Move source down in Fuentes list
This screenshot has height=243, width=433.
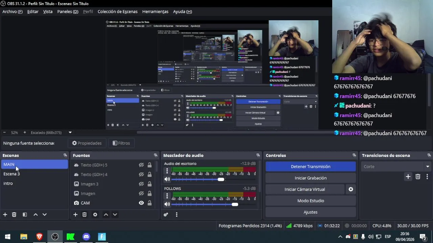115,215
